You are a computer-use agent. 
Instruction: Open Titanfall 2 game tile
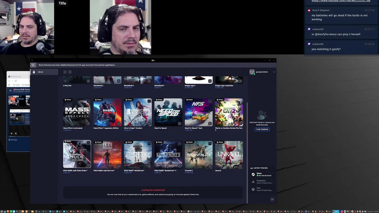point(199,155)
